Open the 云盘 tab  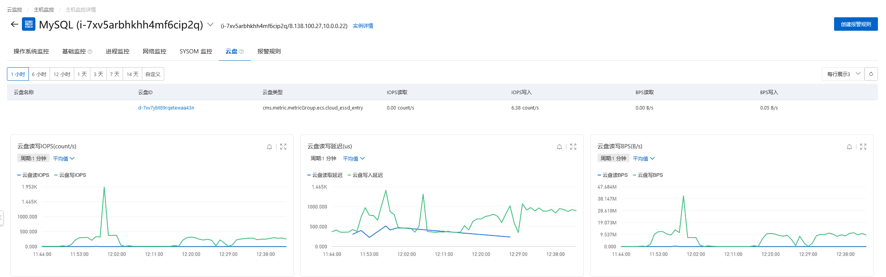click(231, 51)
